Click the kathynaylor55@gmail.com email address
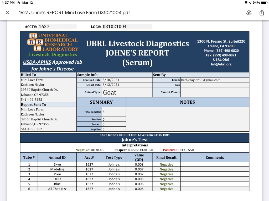269x201 pixels. [x=201, y=80]
